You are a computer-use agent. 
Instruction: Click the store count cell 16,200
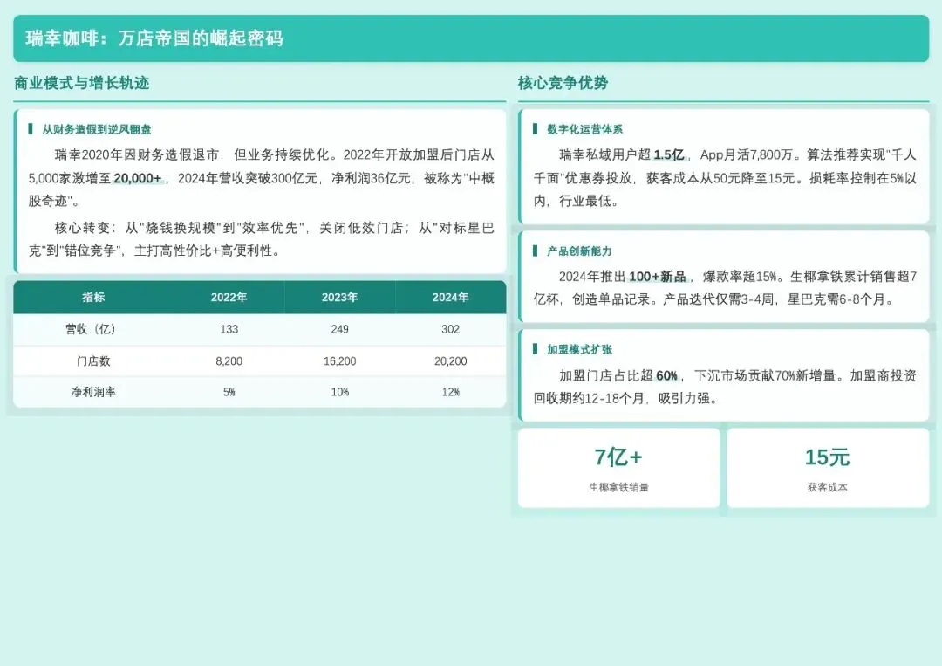click(x=339, y=361)
